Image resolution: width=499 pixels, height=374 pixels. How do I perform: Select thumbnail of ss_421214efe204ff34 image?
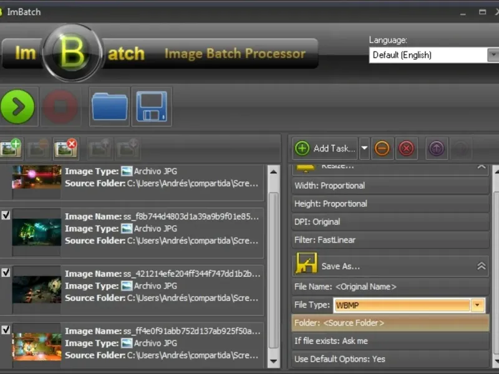[37, 289]
